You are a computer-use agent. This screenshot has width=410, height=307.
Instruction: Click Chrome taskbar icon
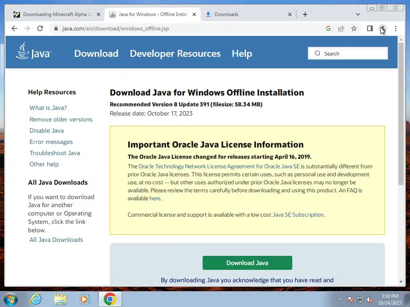[110, 299]
